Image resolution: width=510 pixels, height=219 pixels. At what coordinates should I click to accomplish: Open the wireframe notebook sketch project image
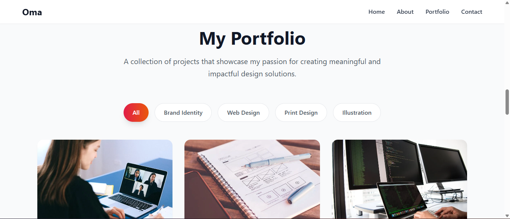[x=252, y=179]
